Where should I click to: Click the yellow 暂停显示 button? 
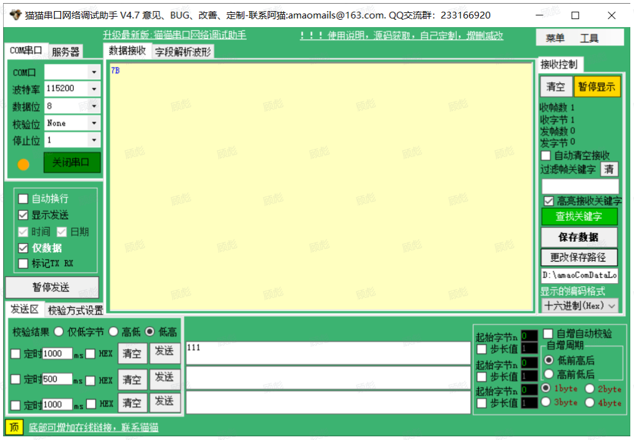[x=596, y=87]
